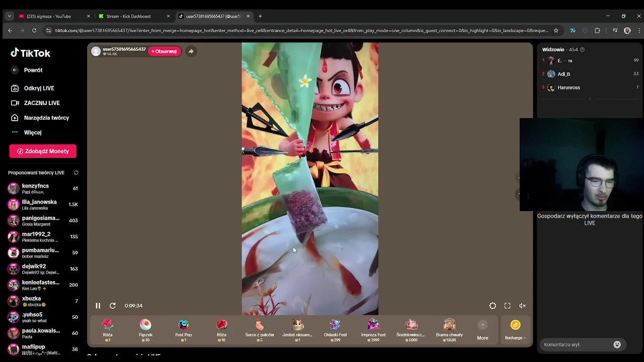Viewport: 644px width, 362px height.
Task: Open browser extensions puzzle menu
Action: [x=597, y=30]
